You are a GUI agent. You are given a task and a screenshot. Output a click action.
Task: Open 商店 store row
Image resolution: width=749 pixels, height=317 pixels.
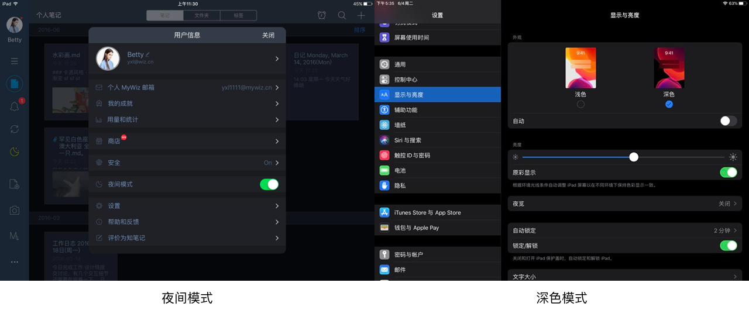pyautogui.click(x=187, y=141)
